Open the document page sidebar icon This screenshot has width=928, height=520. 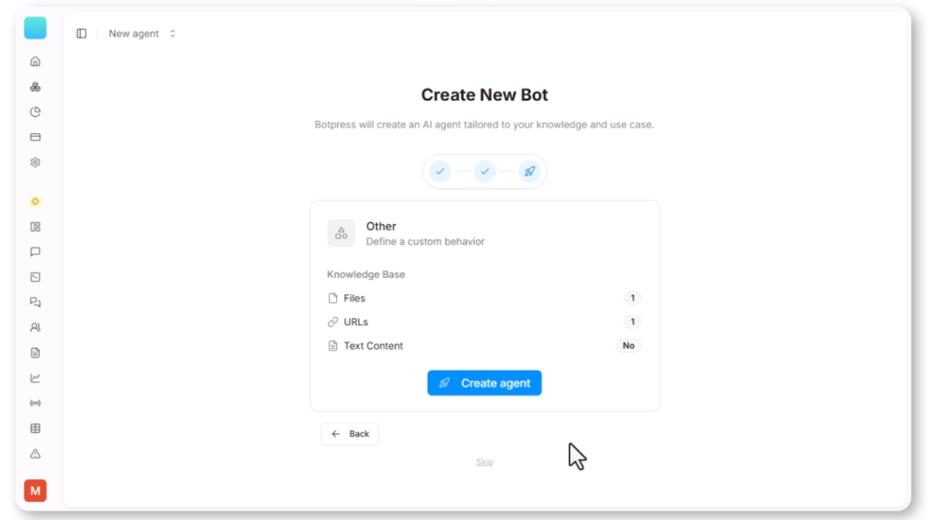35,352
